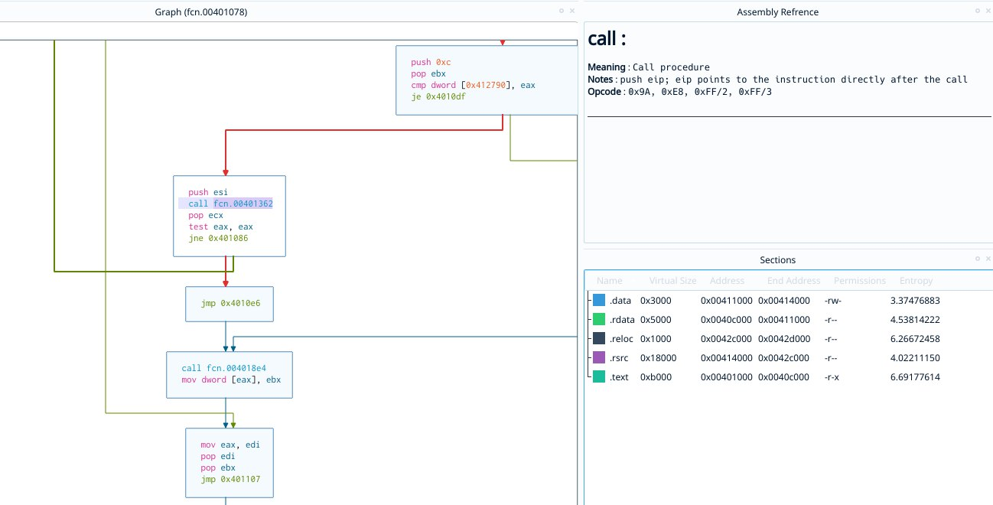Sort sections by the Entropy column header
993x505 pixels.
916,280
